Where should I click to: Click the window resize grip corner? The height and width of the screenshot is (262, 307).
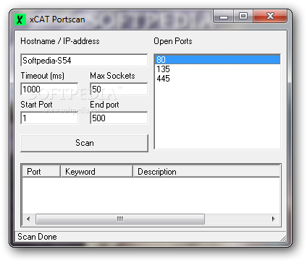tap(283, 238)
